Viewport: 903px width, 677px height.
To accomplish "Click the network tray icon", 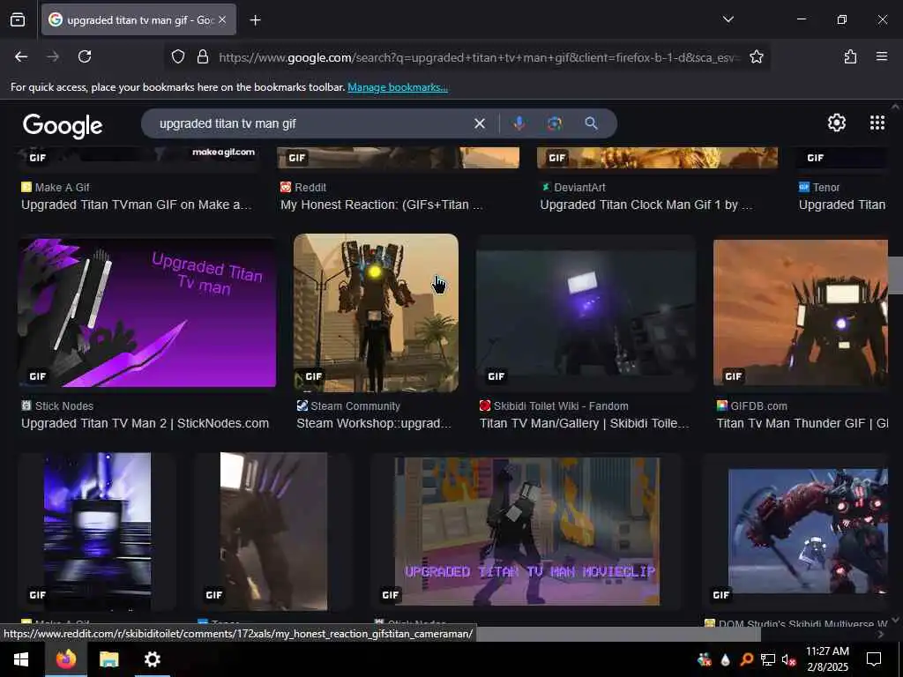I will pyautogui.click(x=767, y=659).
